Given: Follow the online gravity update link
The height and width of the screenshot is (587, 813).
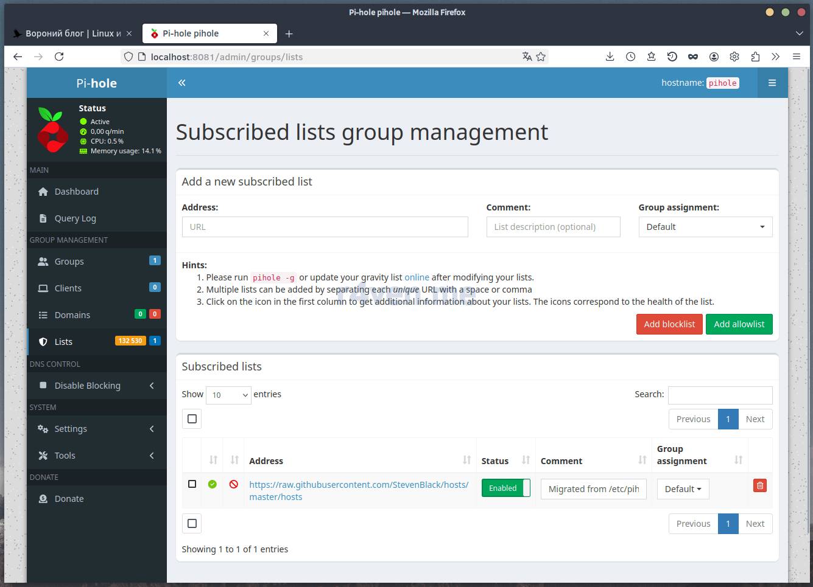Looking at the screenshot, I should click(x=417, y=277).
